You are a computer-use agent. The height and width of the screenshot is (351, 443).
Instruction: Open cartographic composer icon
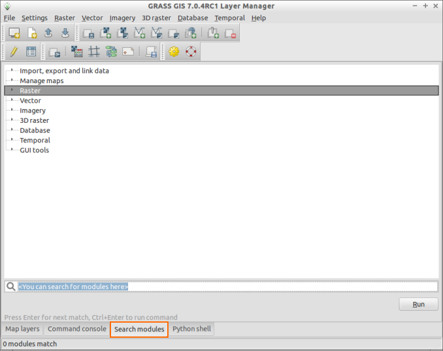coord(128,52)
